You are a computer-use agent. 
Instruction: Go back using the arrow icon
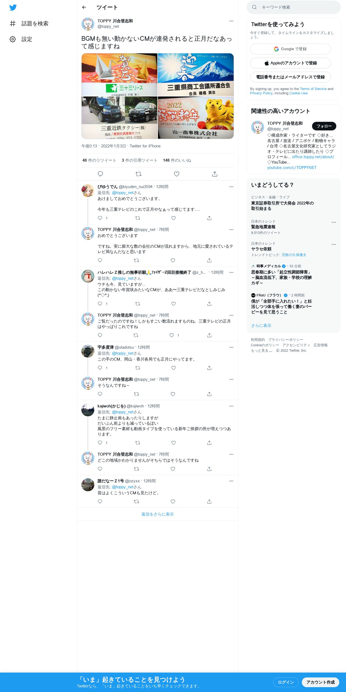coord(84,7)
